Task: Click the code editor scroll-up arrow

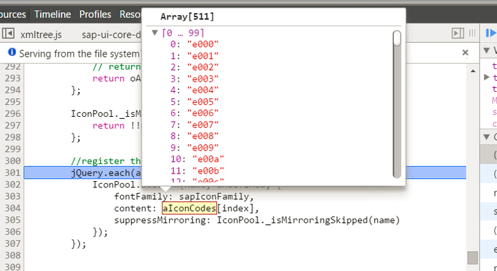Action: point(473,71)
